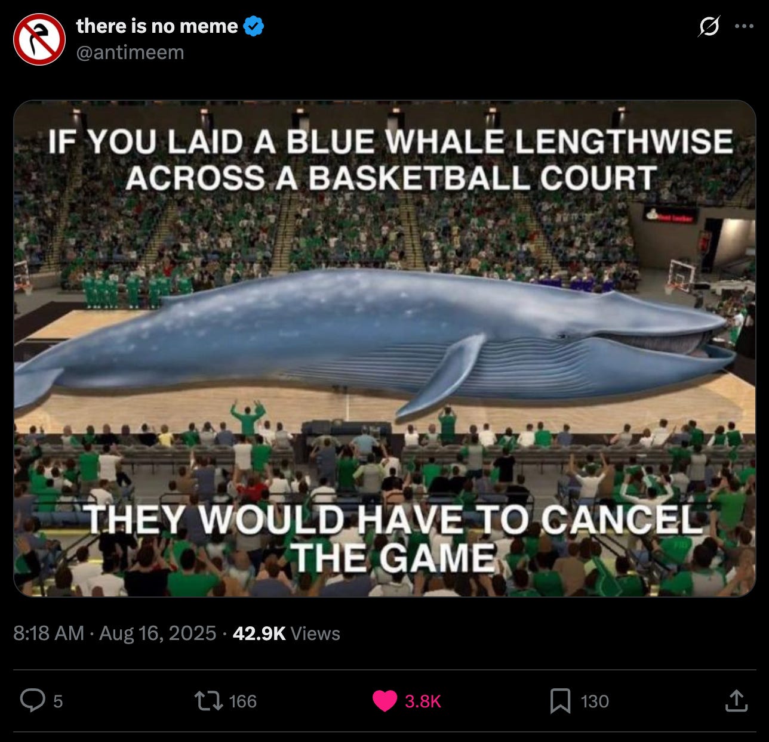Click the Grok slashed-circle icon
Screen dimensions: 769x742
point(708,27)
